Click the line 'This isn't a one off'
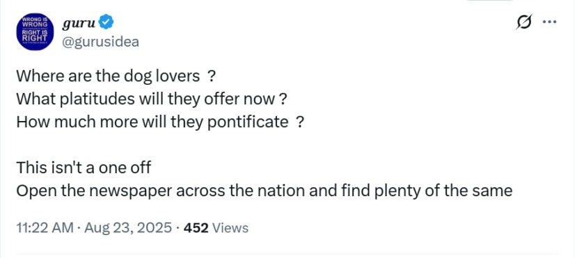Screen dimensions: 577x258 pyautogui.click(x=84, y=168)
